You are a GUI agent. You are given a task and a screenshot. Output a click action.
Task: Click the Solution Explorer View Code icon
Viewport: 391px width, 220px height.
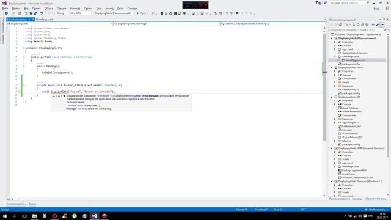[x=373, y=24]
